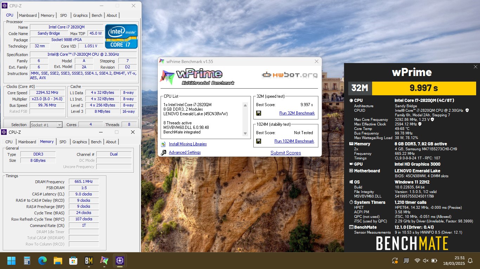
Task: Open Wi-Fi settings from system tray
Action: (x=417, y=261)
